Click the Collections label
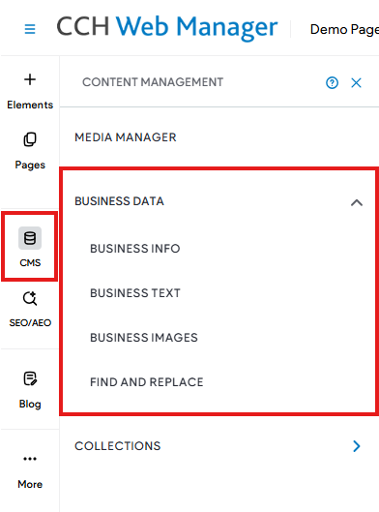Screen dimensions: 379x512 point(118,446)
